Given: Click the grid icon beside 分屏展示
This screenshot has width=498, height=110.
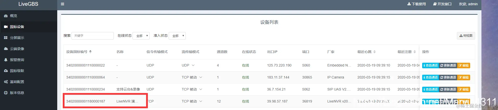Looking at the screenshot, I should pyautogui.click(x=6, y=38).
